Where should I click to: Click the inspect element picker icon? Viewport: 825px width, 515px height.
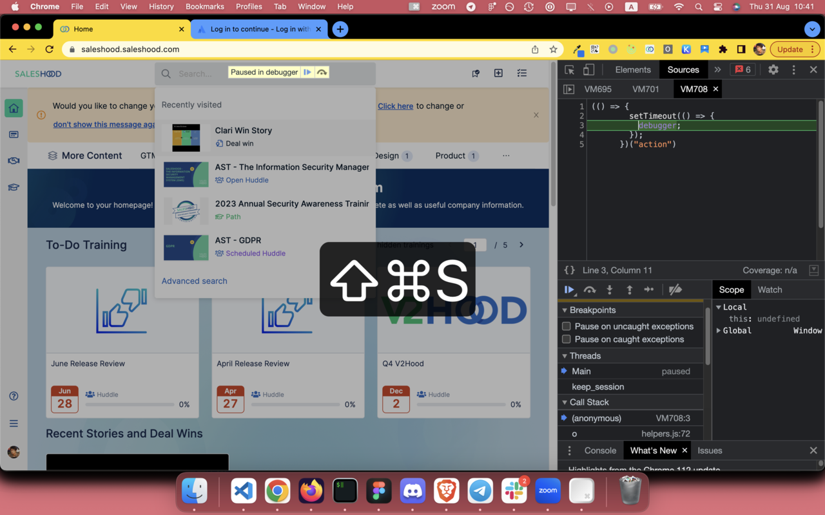tap(569, 70)
